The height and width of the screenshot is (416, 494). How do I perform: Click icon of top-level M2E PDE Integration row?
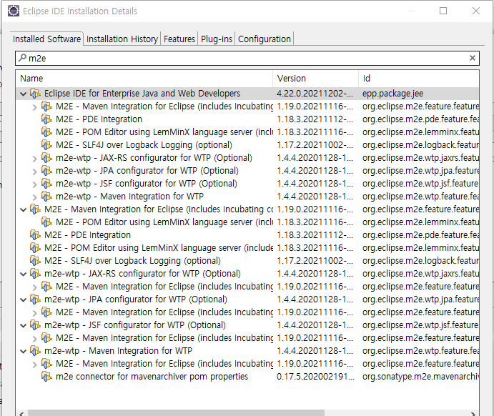[x=35, y=235]
